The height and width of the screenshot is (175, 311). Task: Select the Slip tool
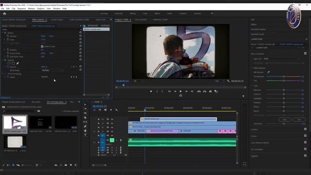click(x=86, y=122)
